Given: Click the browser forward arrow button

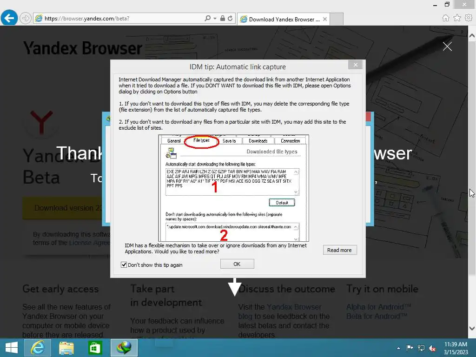Looking at the screenshot, I should pos(26,18).
